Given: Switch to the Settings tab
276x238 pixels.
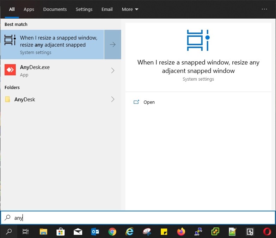Looking at the screenshot, I should pyautogui.click(x=84, y=9).
